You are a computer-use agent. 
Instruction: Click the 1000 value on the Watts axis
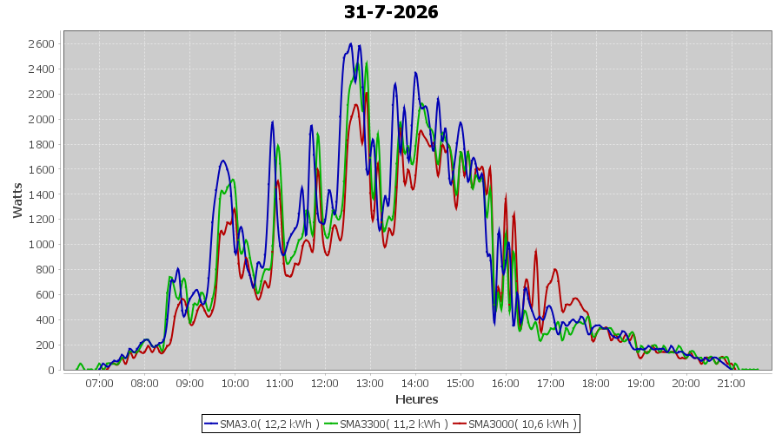click(42, 245)
